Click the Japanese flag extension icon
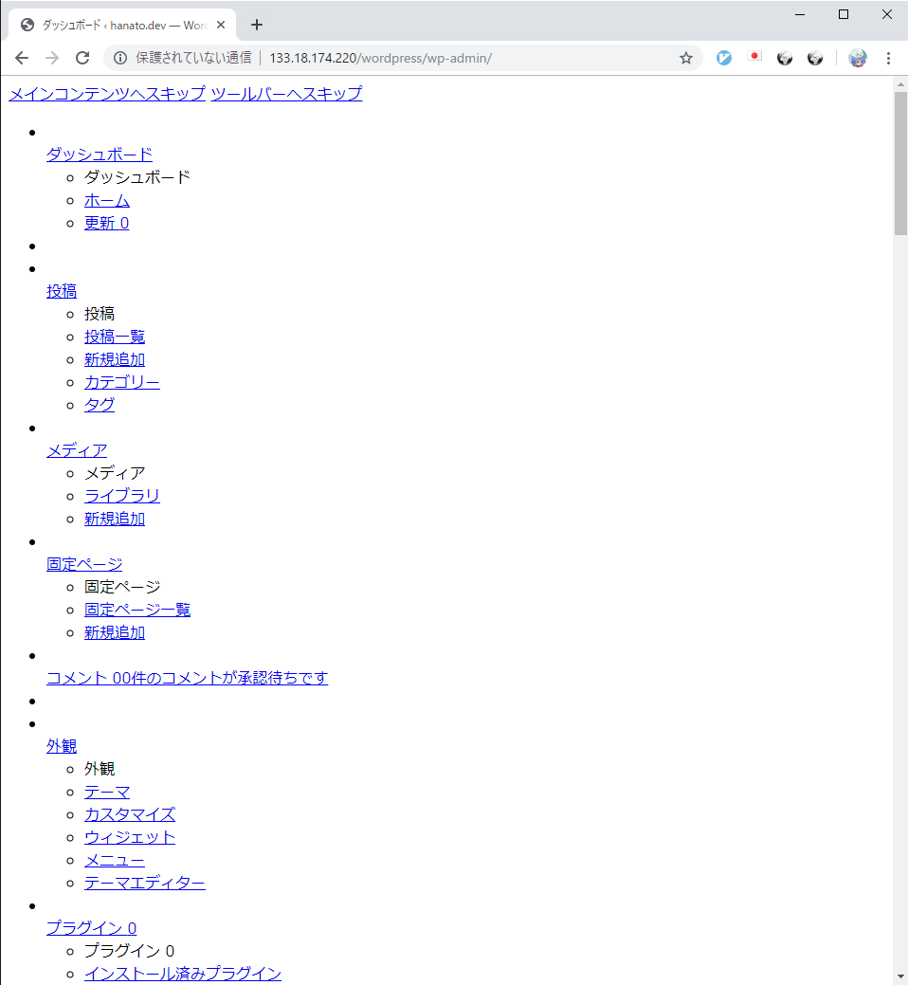 [754, 58]
